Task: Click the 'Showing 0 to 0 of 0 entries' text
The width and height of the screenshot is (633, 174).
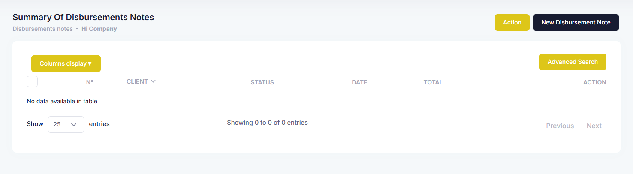Action: 267,123
